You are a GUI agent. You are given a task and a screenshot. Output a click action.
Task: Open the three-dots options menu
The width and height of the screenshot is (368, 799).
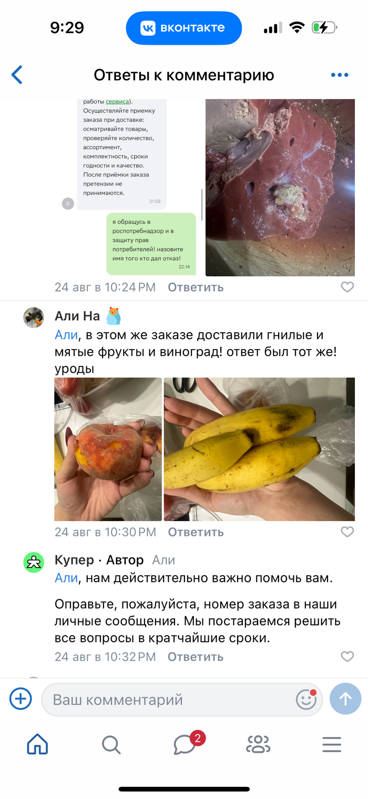click(340, 75)
